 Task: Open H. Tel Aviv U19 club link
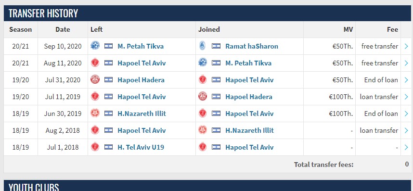141,147
